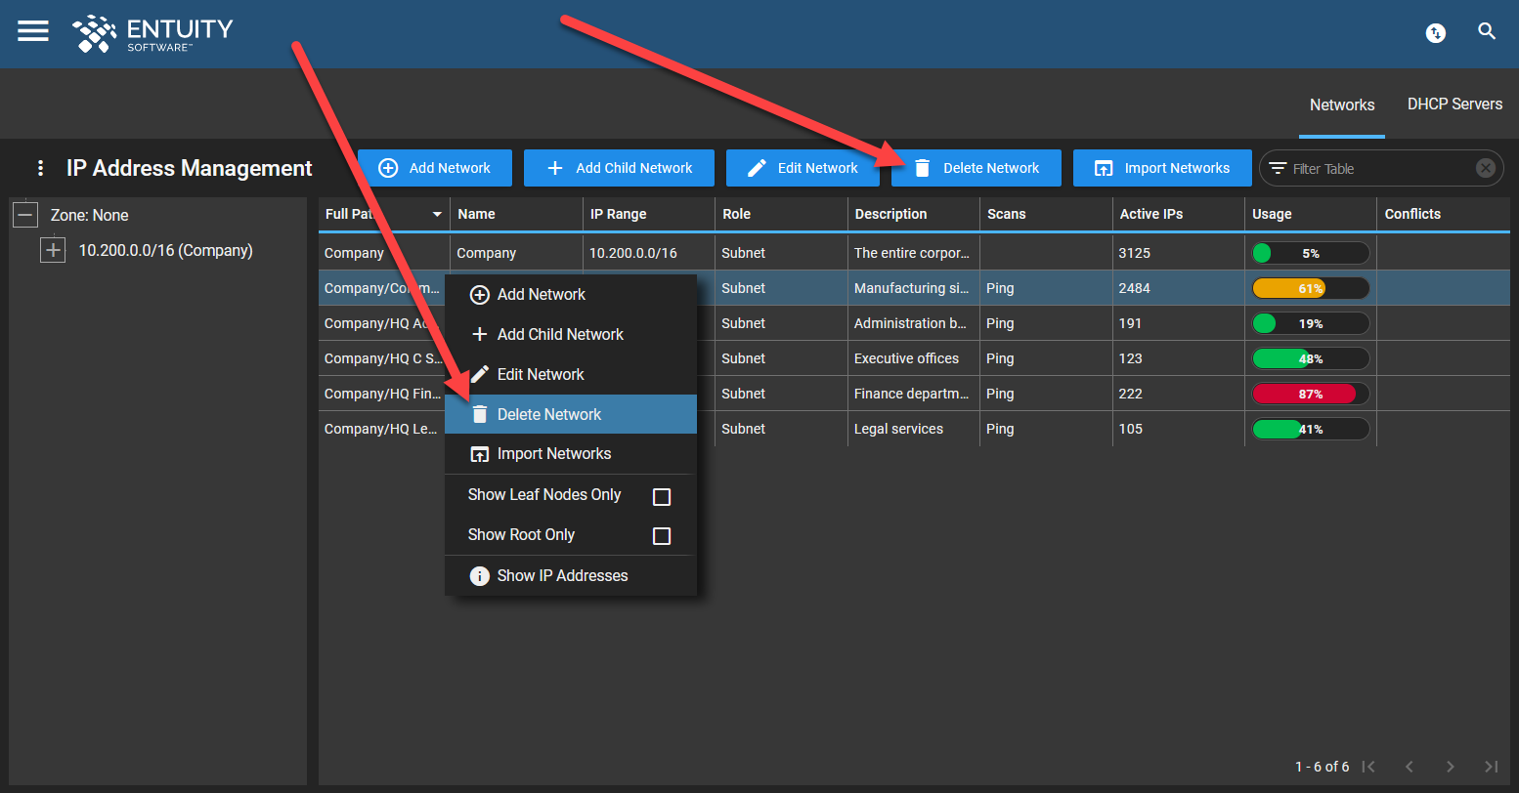Screen dimensions: 1519x793
Task: Click the filter lines icon in Filter Table
Action: coord(1278,168)
